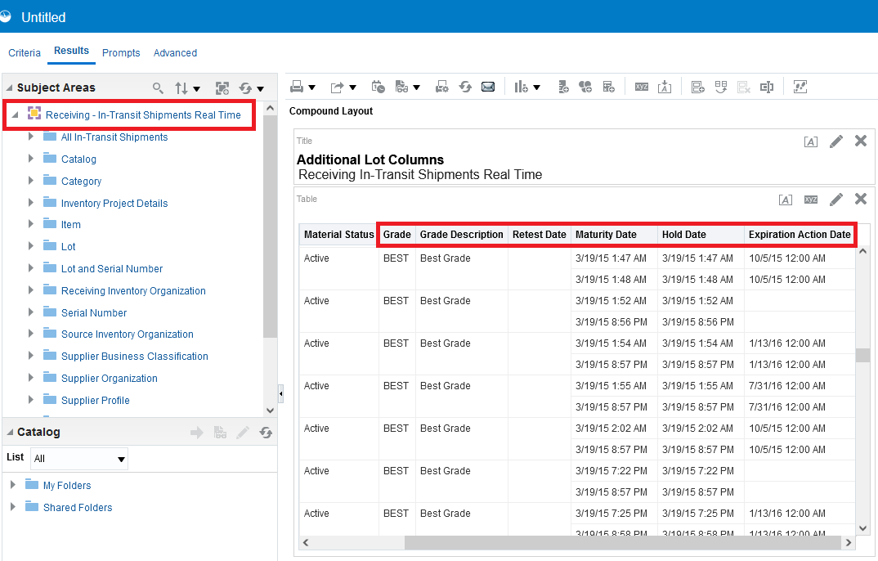Click the table's horizontal scrollbar thumb
Image resolution: width=878 pixels, height=561 pixels.
pos(621,542)
